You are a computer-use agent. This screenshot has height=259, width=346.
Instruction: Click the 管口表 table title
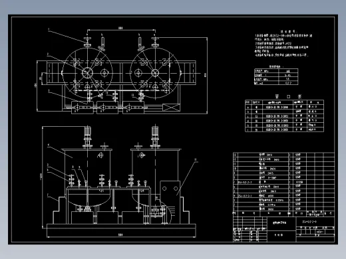coord(288,96)
